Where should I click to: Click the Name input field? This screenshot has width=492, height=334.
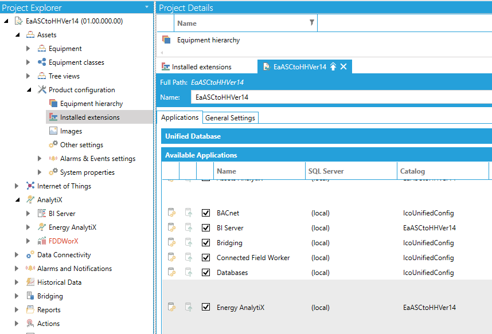338,97
